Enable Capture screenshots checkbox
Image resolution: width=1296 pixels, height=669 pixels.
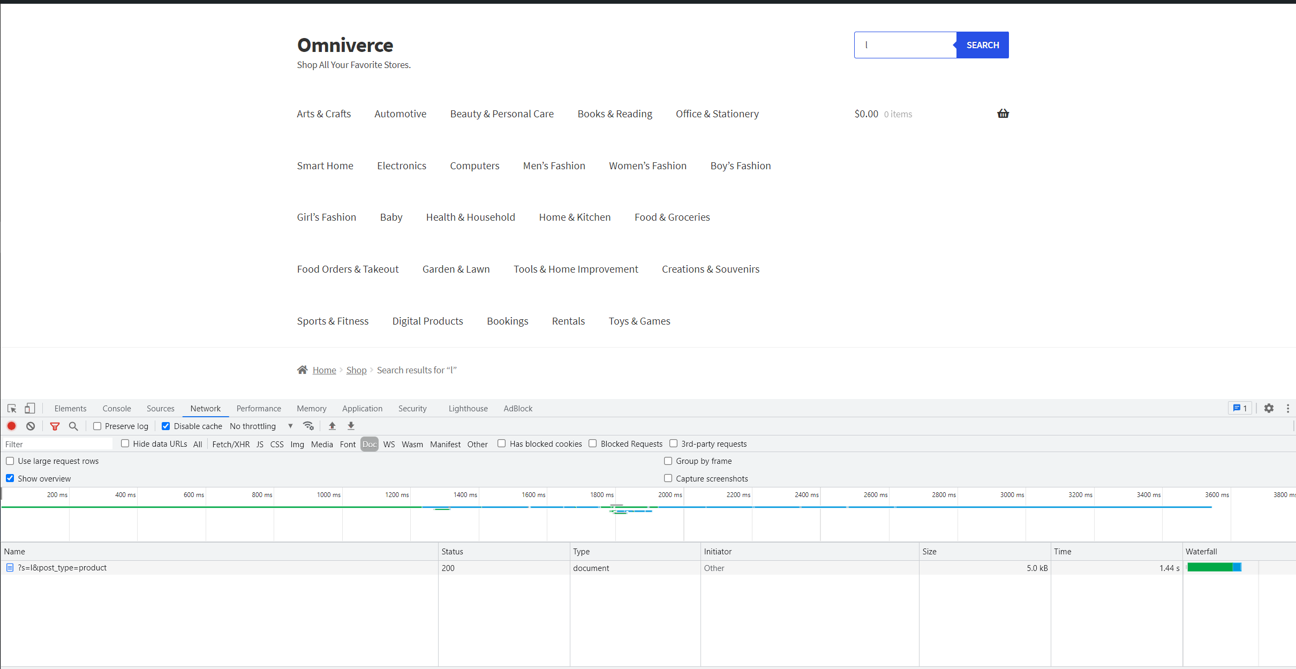pos(668,478)
